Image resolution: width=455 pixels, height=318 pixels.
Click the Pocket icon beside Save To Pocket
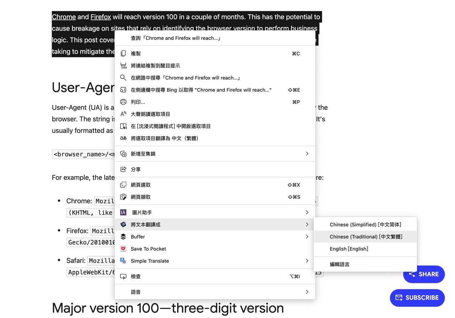point(123,249)
